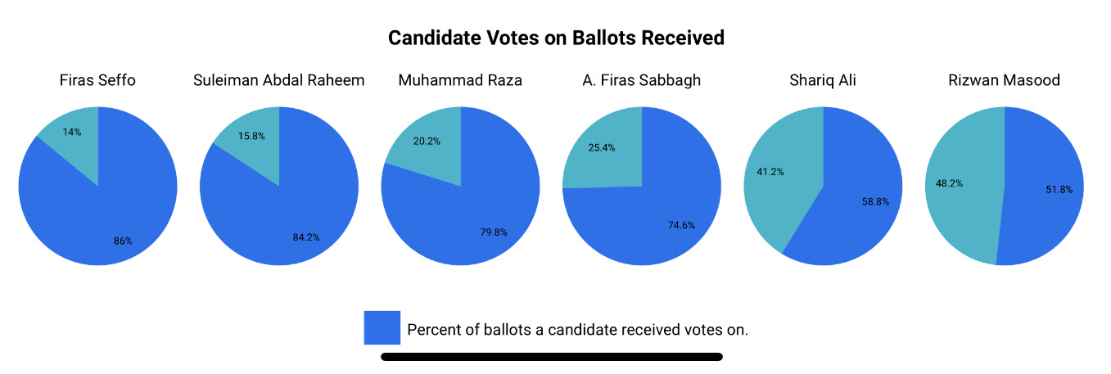Click the blue legend color swatch
The width and height of the screenshot is (1111, 374).
click(382, 327)
